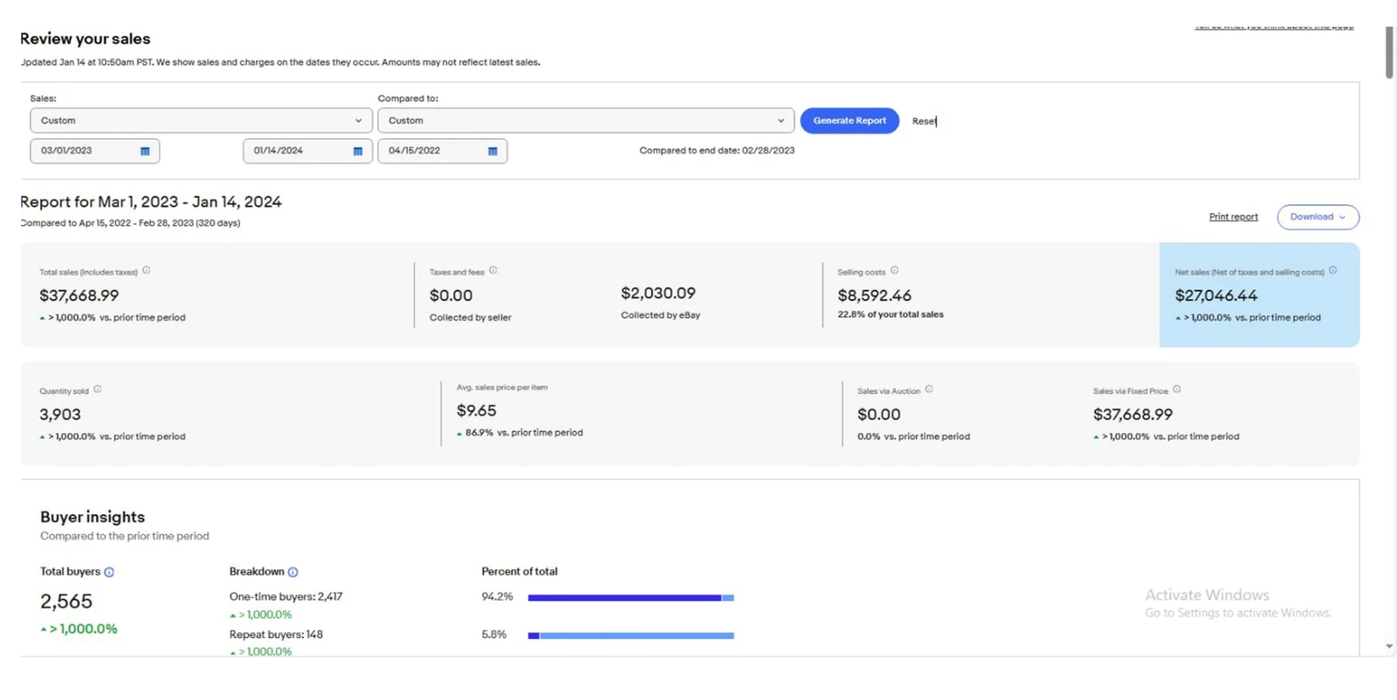Open calendar picker for 01/14/2024 end date
The width and height of the screenshot is (1397, 700).
[357, 151]
